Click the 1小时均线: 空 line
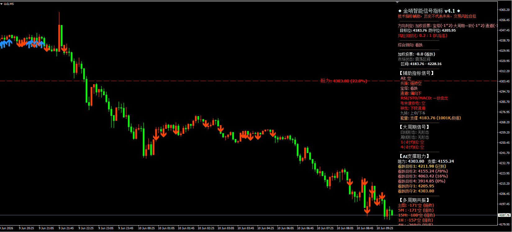 (412, 142)
